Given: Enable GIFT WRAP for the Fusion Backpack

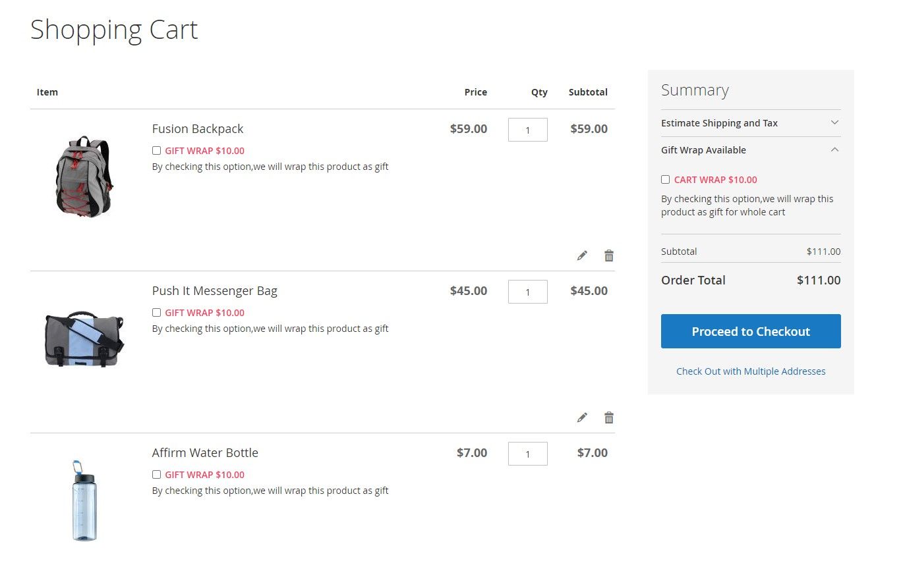Looking at the screenshot, I should pos(156,150).
